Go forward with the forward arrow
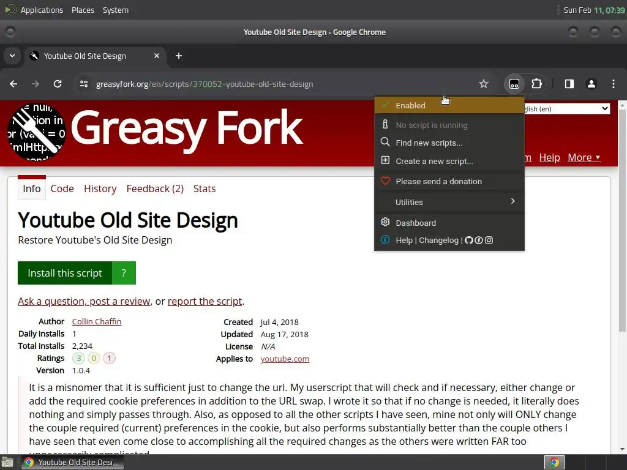Image resolution: width=627 pixels, height=470 pixels. [x=36, y=84]
